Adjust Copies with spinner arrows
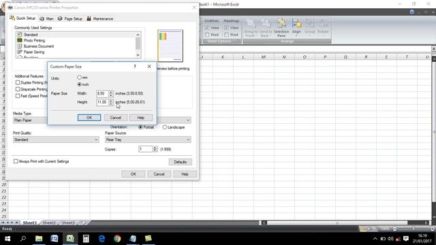436x245 pixels. pyautogui.click(x=155, y=149)
